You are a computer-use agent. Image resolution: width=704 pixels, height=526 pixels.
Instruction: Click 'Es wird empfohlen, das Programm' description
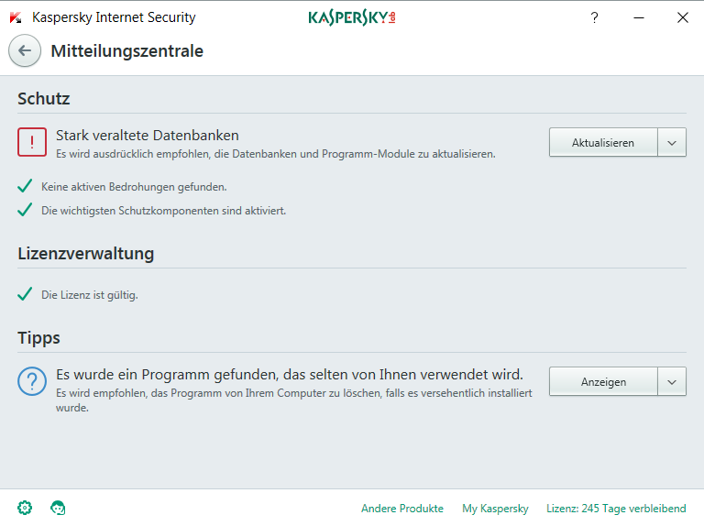(x=293, y=400)
